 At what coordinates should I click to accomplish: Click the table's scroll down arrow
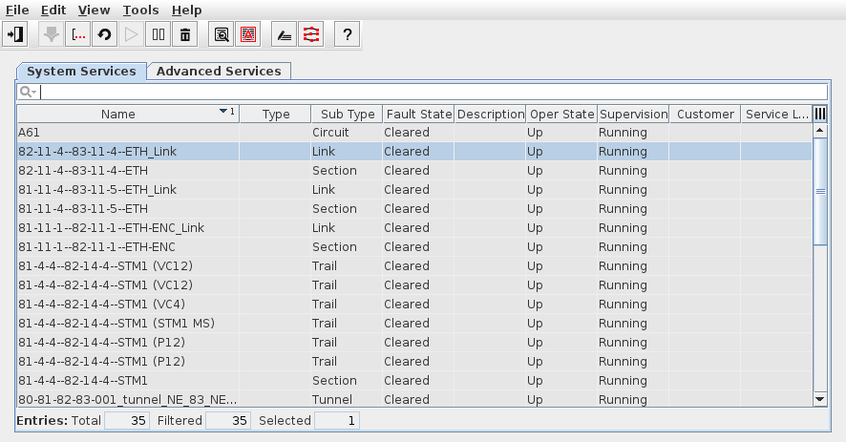pyautogui.click(x=819, y=398)
